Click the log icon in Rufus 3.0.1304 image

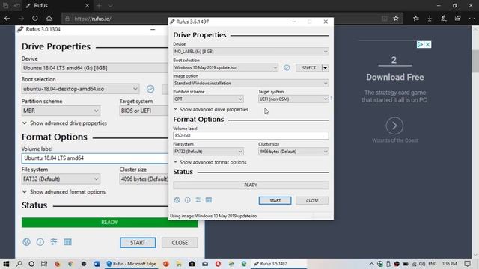(67, 242)
